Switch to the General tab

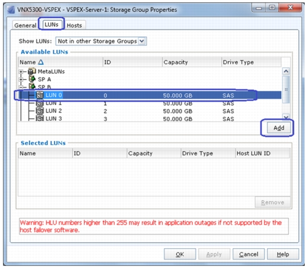click(25, 25)
